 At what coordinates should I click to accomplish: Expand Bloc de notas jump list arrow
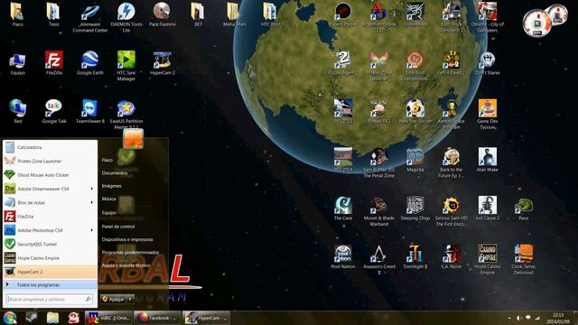point(92,202)
